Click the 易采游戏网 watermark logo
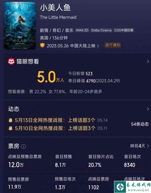The height and width of the screenshot is (193, 151). point(132,187)
